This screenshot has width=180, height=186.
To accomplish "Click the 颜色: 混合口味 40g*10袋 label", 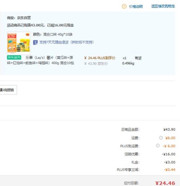I will pos(53,35).
